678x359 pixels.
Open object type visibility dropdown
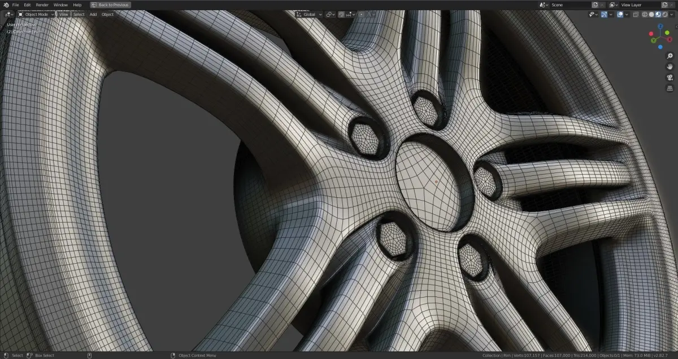[x=593, y=14]
